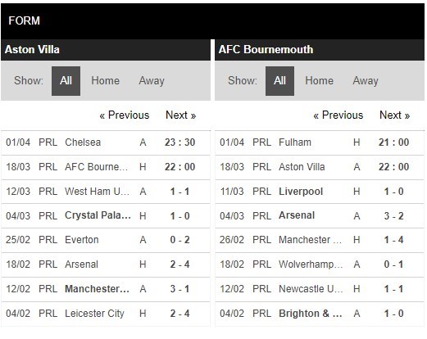Click the Arsenal 3 - 2 away match

(x=320, y=216)
